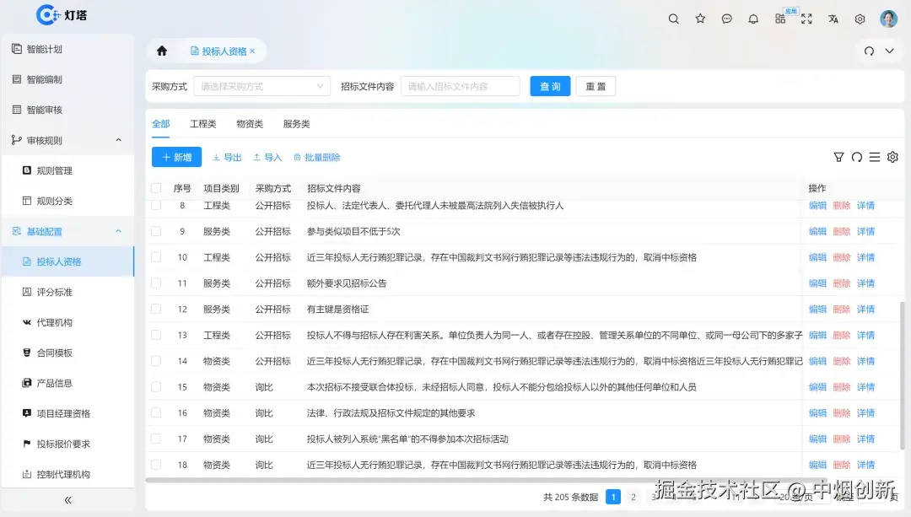The width and height of the screenshot is (911, 517).
Task: Open the language translation icon
Action: [x=833, y=19]
